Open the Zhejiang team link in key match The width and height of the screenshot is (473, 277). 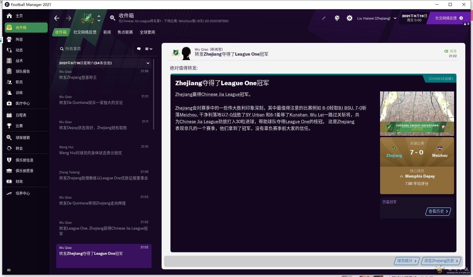[394, 155]
